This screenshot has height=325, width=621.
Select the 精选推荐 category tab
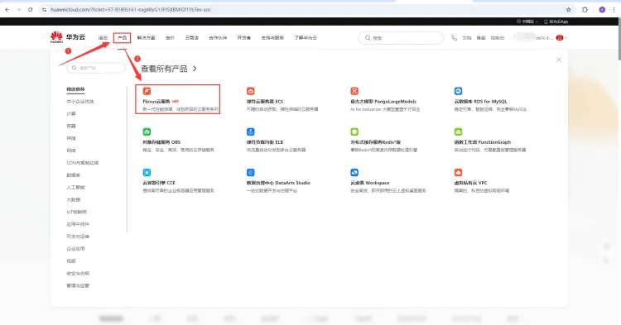75,89
